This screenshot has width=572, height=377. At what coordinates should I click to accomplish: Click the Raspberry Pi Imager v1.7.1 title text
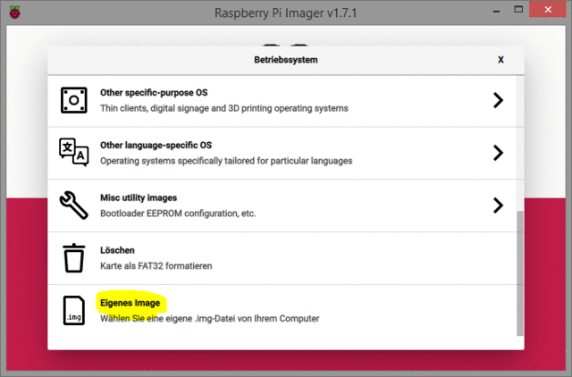click(286, 13)
